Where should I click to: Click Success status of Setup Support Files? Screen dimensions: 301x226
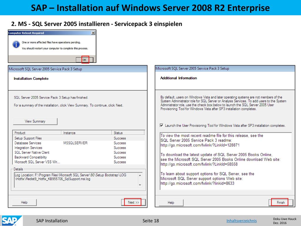[x=120, y=138]
